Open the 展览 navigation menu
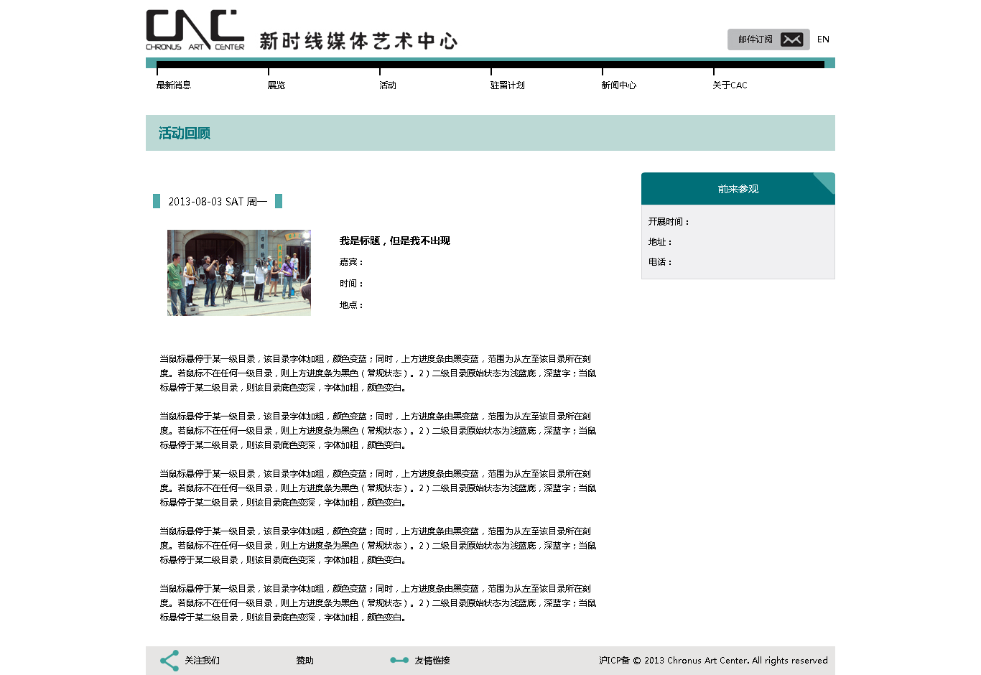 pos(276,85)
